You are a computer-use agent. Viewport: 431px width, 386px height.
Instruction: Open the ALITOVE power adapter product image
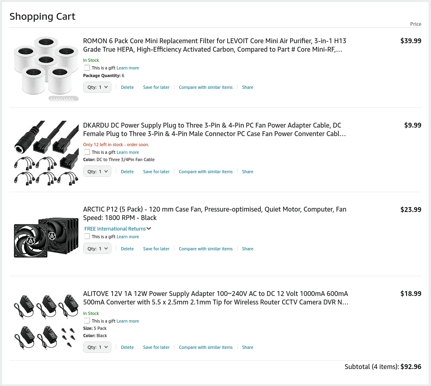pyautogui.click(x=46, y=322)
